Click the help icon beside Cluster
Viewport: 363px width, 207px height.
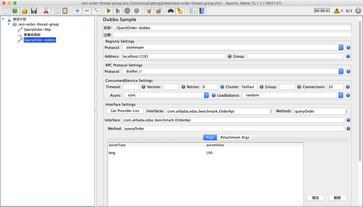262,87
